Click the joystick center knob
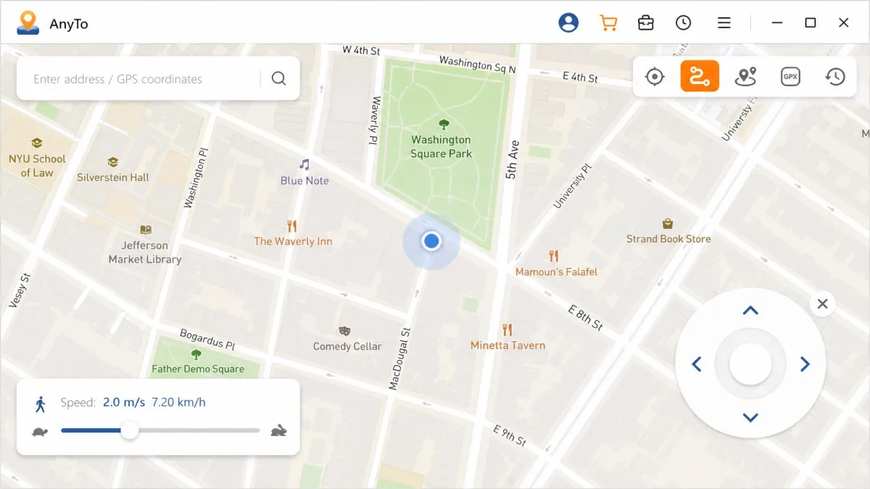Screen dimensions: 870x489 750,364
